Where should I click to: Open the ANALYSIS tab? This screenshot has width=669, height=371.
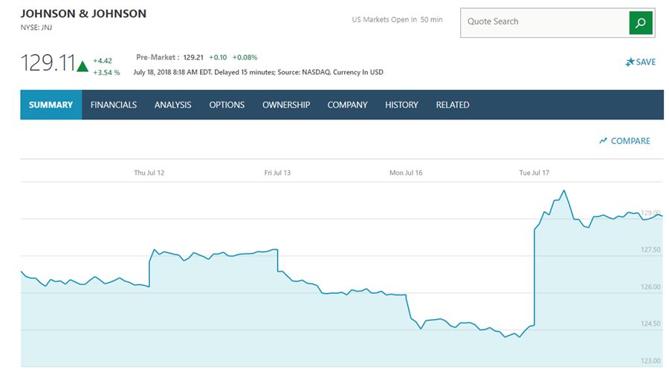tap(172, 105)
